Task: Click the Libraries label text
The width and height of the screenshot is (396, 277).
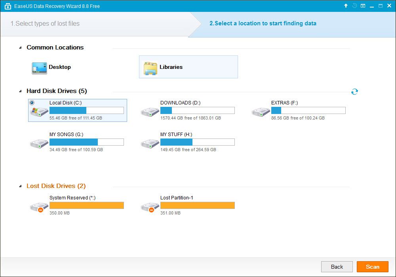Action: click(x=171, y=67)
